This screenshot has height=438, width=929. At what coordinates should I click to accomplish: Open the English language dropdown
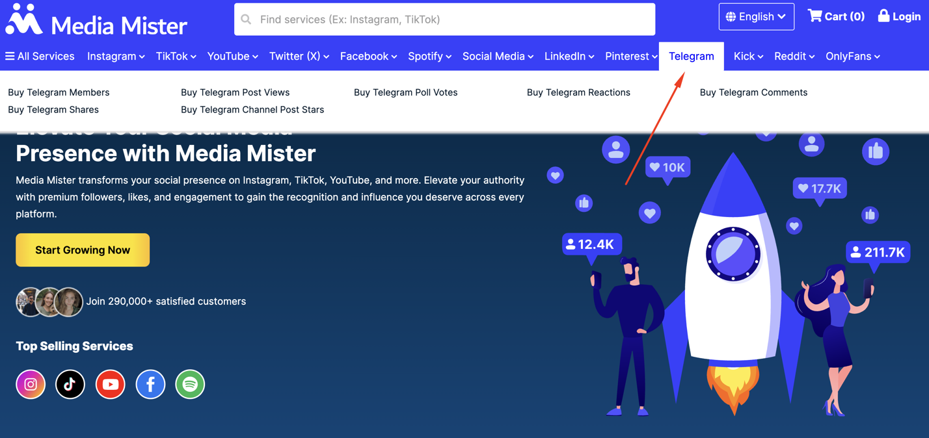coord(757,16)
